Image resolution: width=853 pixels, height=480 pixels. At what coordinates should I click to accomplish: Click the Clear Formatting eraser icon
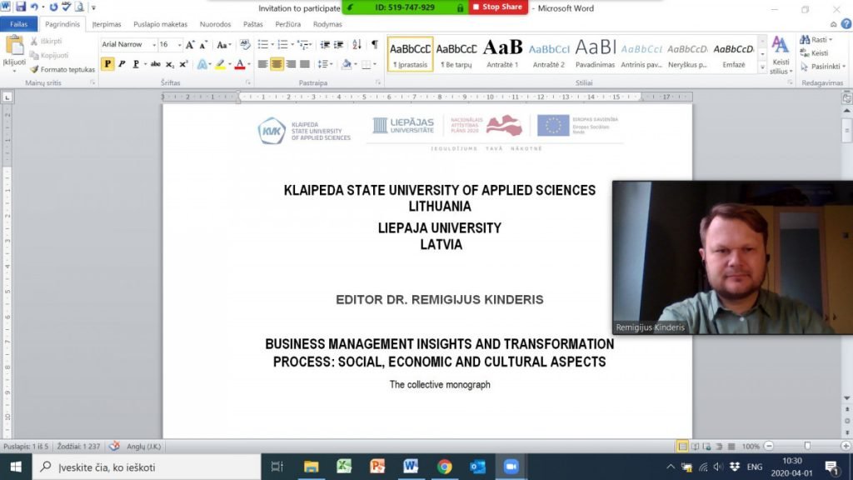point(245,45)
